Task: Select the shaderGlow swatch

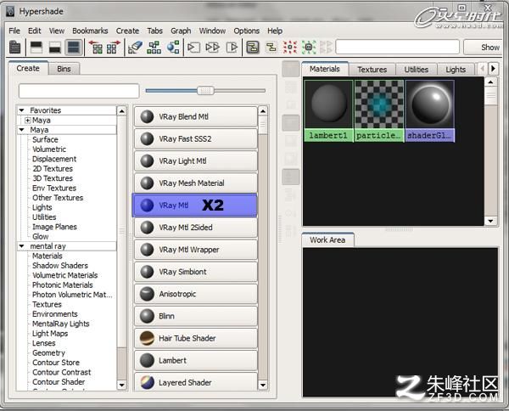Action: click(x=430, y=110)
